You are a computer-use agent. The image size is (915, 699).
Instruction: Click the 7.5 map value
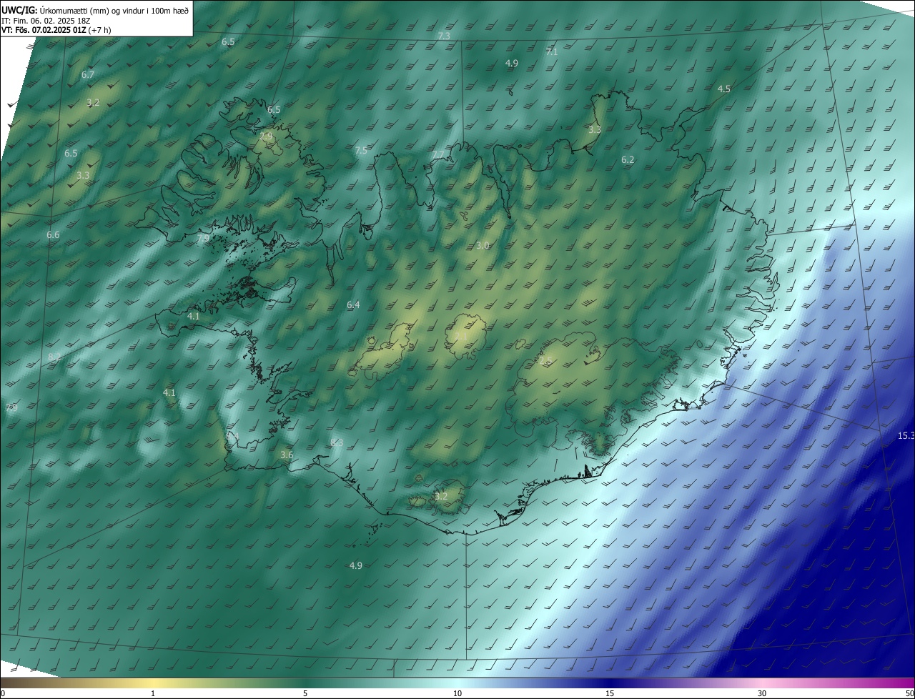(x=361, y=150)
